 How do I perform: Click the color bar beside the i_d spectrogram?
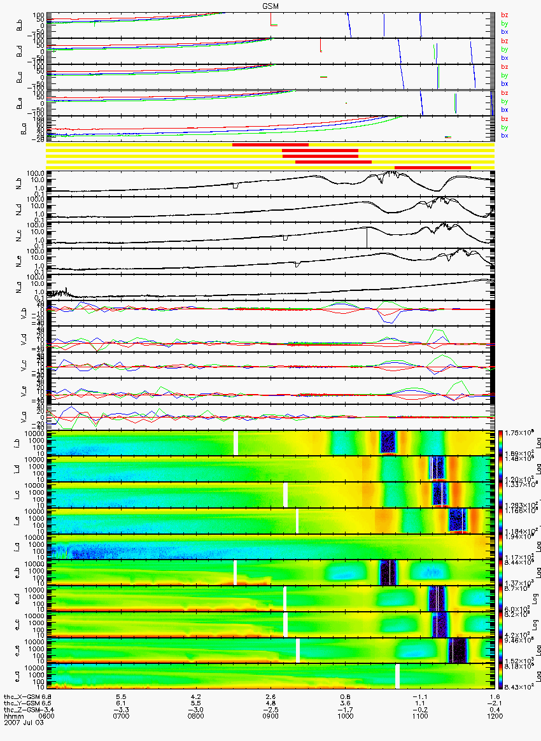500,469
